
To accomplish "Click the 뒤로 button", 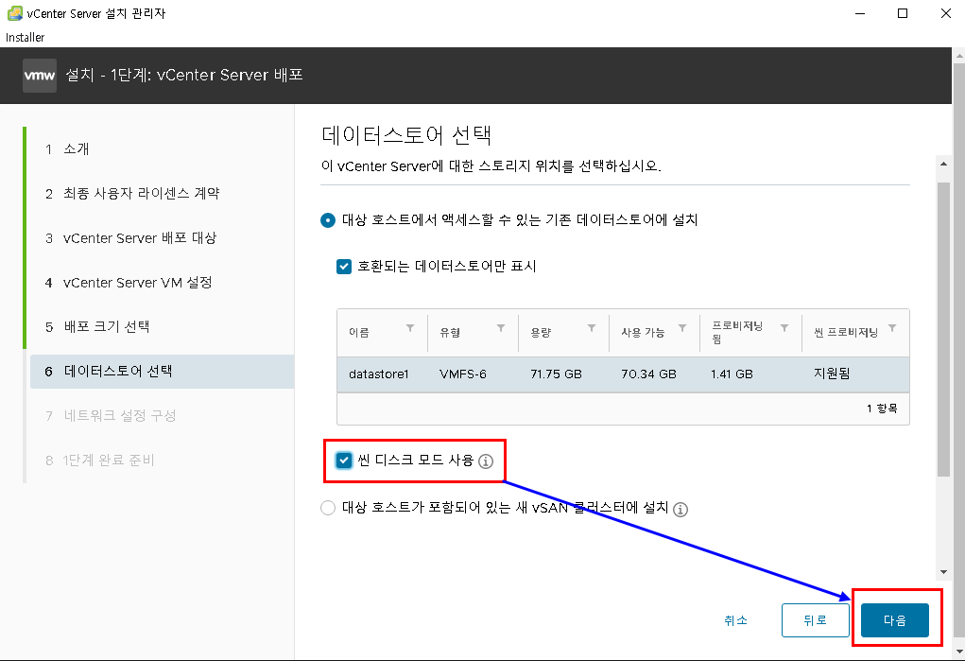I will (816, 620).
